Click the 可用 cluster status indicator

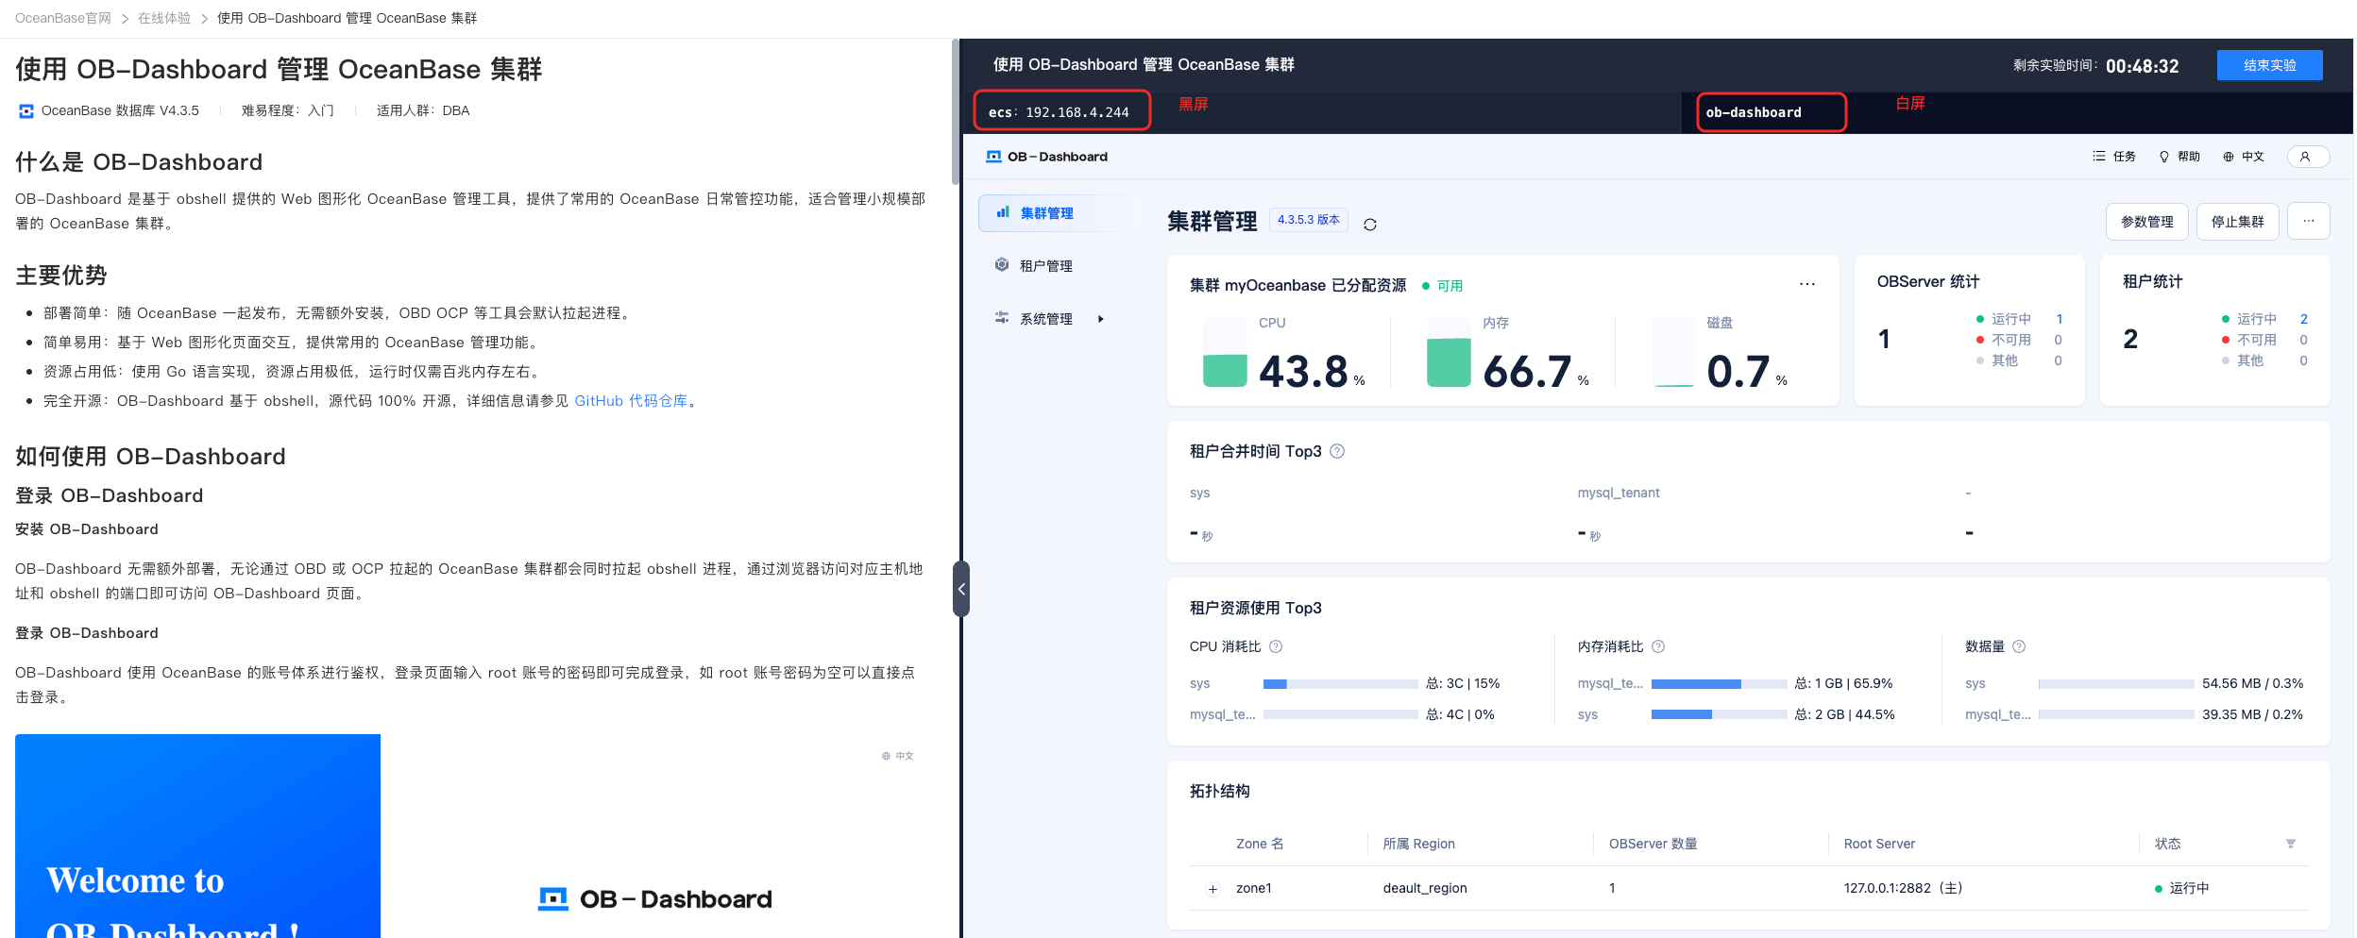click(1442, 286)
